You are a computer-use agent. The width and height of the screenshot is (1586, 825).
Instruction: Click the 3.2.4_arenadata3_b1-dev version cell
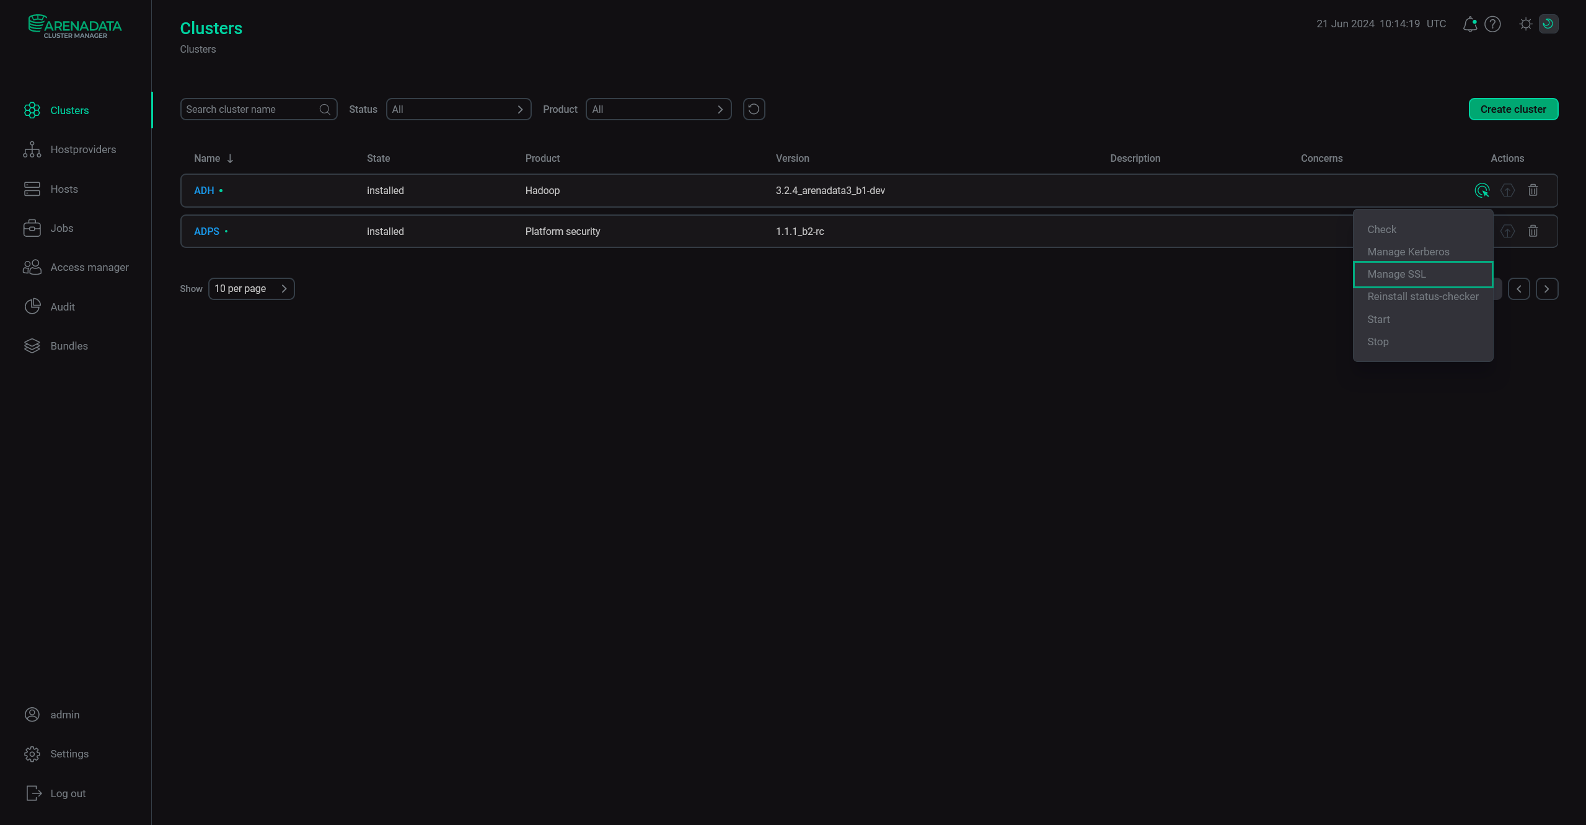click(x=830, y=190)
